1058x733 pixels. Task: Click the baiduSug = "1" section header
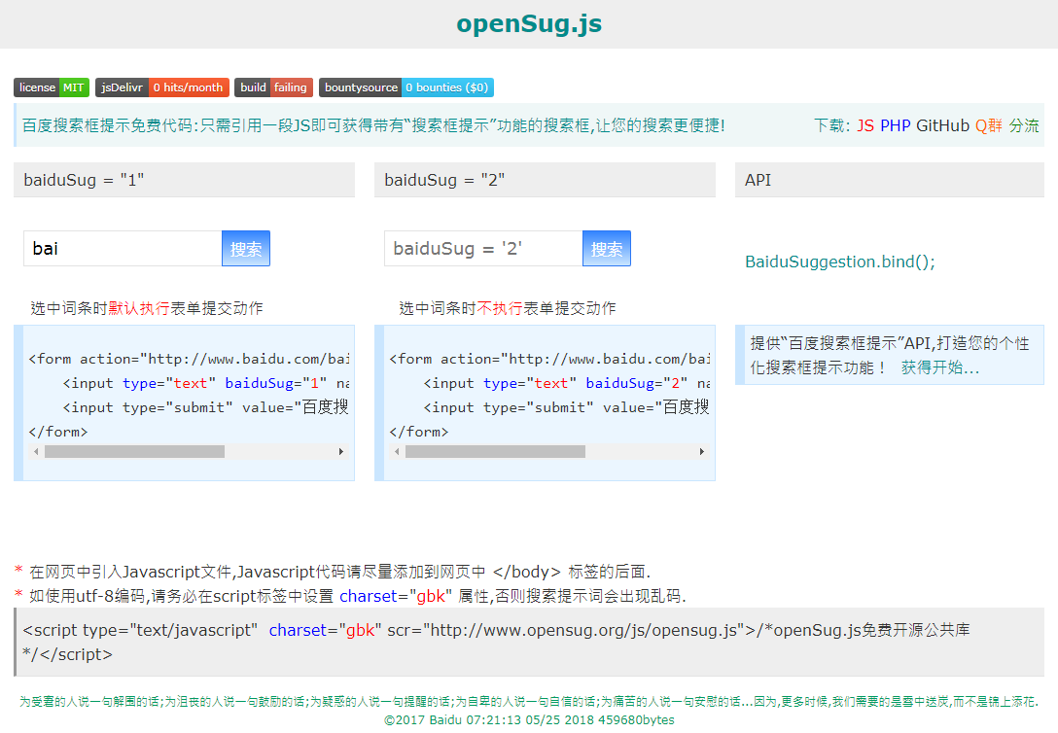(184, 180)
